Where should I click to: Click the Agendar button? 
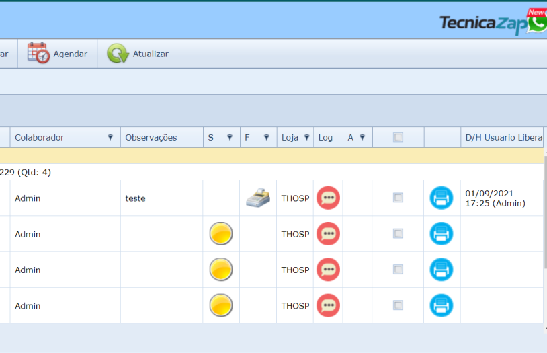[58, 54]
